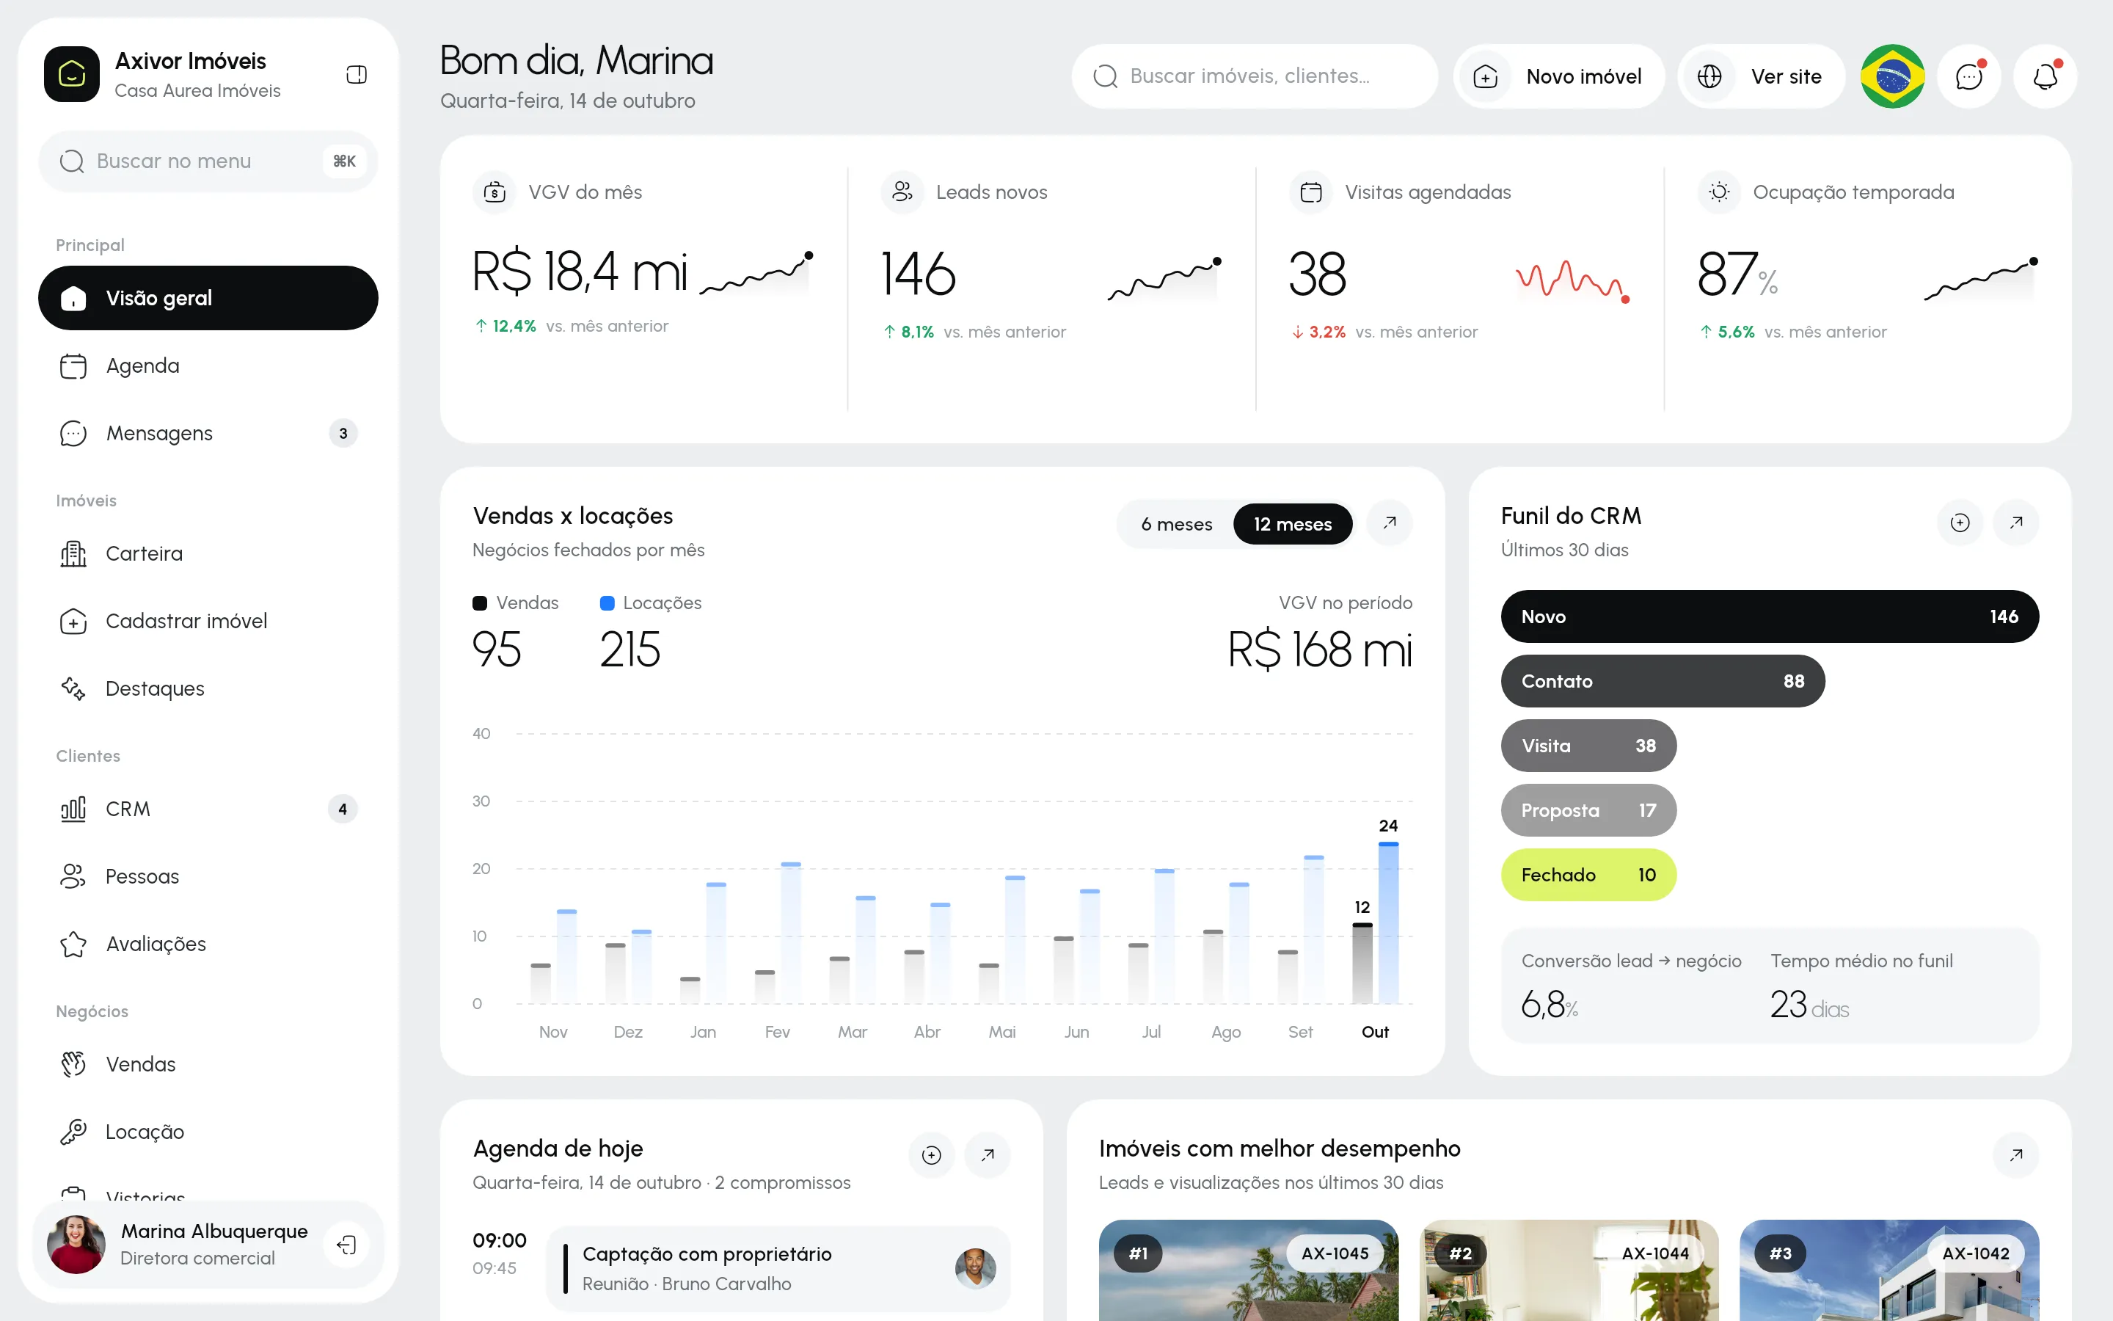Viewport: 2113px width, 1321px height.
Task: Open the chat messages icon in header
Action: 1969,76
